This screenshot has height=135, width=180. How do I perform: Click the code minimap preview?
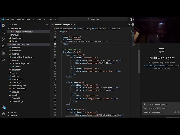pos(134,39)
